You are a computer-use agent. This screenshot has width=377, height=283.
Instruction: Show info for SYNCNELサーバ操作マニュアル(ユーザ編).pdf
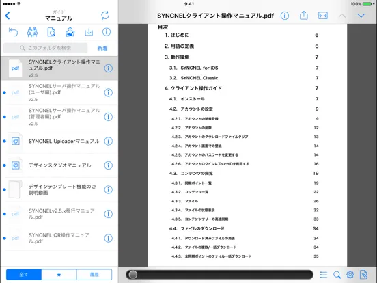click(x=108, y=93)
